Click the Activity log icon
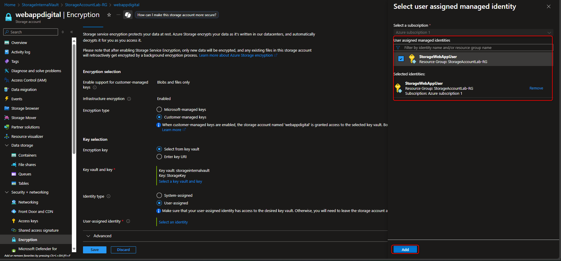 click(7, 52)
